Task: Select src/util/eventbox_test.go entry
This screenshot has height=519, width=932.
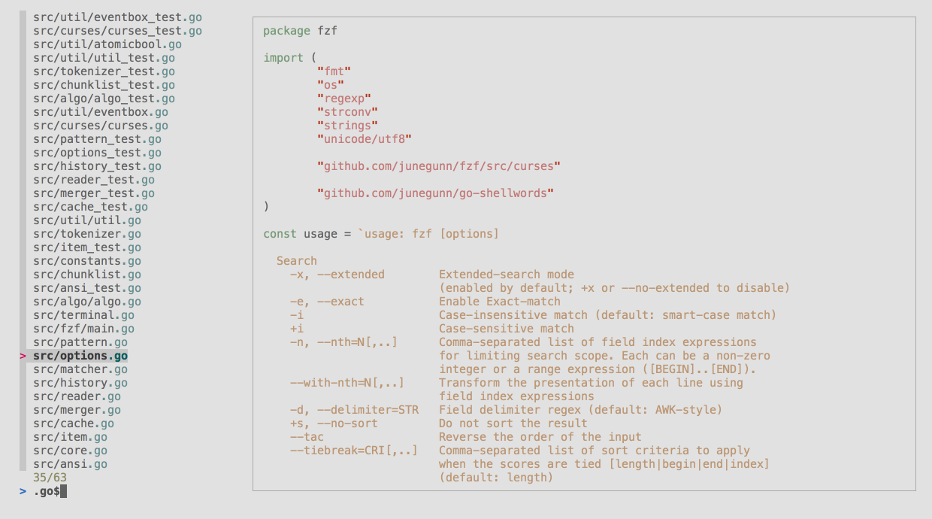Action: pos(117,17)
